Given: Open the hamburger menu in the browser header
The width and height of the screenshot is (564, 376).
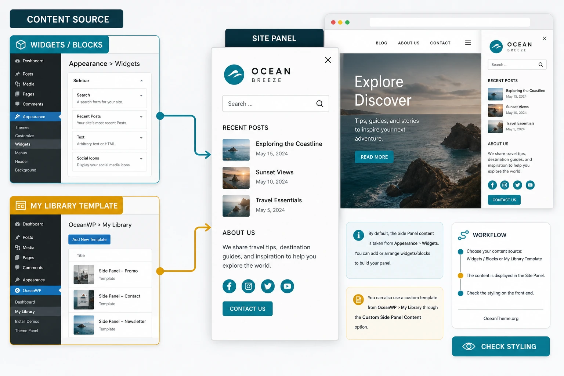Looking at the screenshot, I should (468, 43).
